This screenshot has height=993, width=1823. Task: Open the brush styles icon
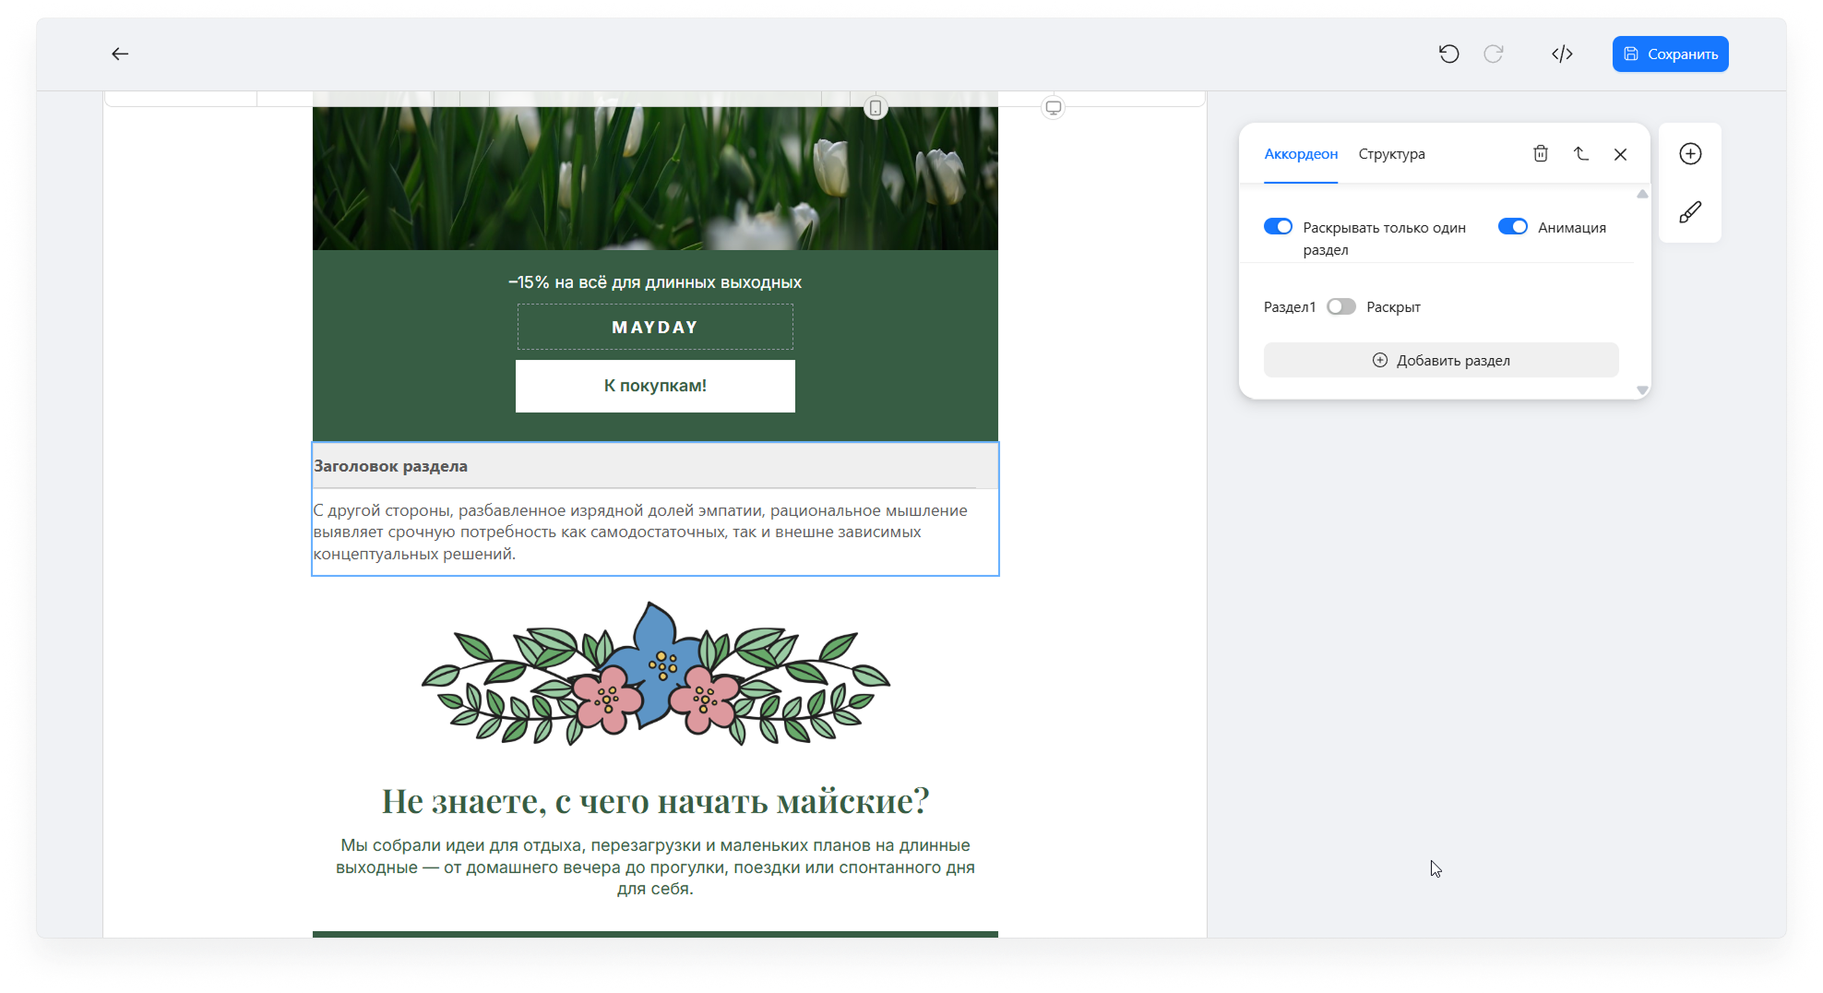(x=1689, y=212)
